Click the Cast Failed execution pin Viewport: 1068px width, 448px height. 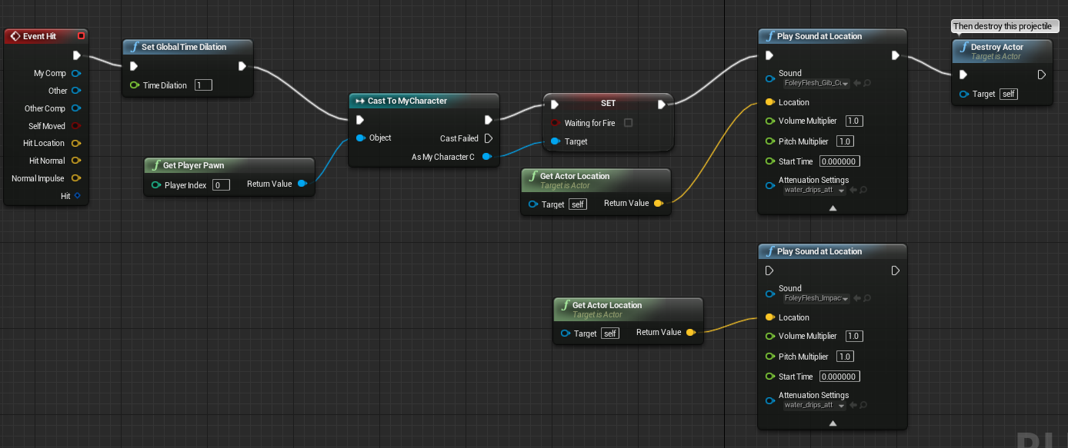[x=487, y=138]
